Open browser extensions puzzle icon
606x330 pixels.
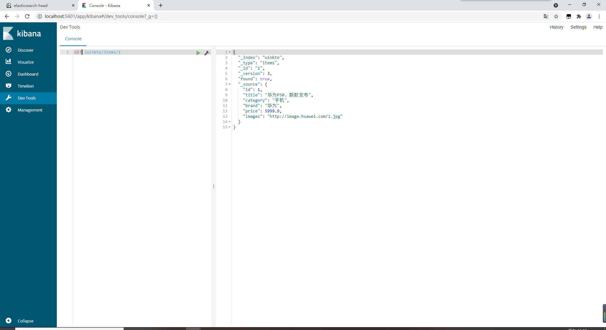(x=579, y=16)
